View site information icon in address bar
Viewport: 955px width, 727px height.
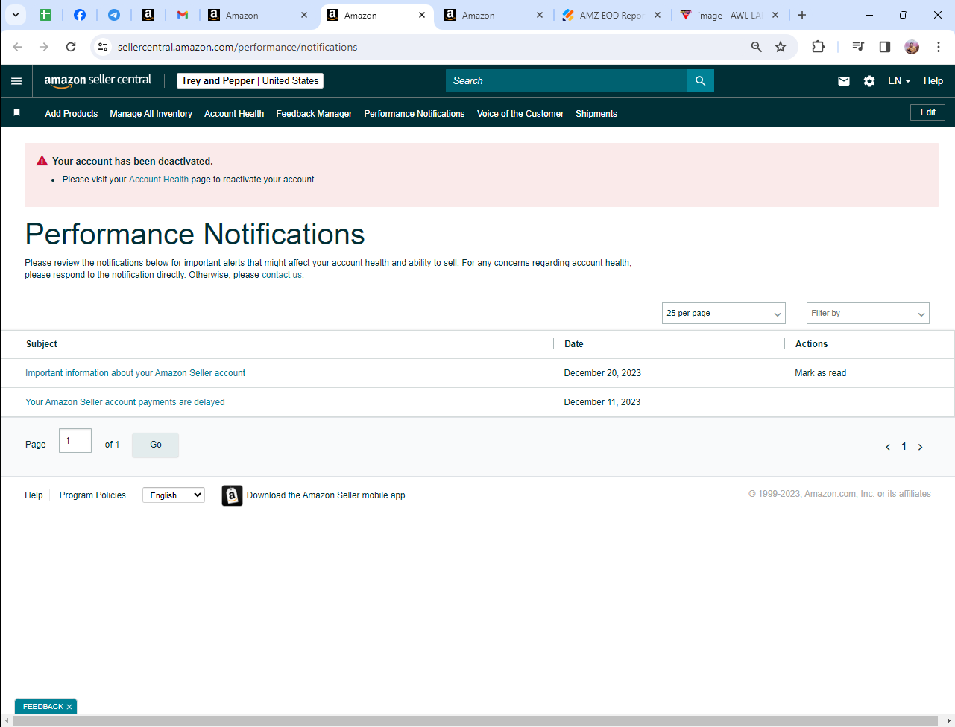coord(103,47)
